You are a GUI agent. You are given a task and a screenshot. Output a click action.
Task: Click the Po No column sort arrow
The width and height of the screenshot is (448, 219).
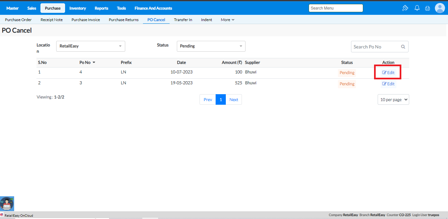(x=94, y=63)
